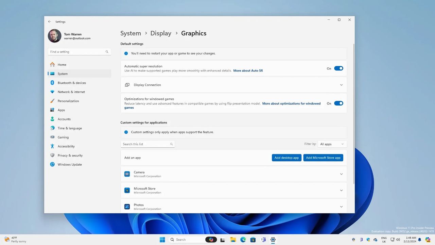Open Network & internet settings

pyautogui.click(x=71, y=92)
